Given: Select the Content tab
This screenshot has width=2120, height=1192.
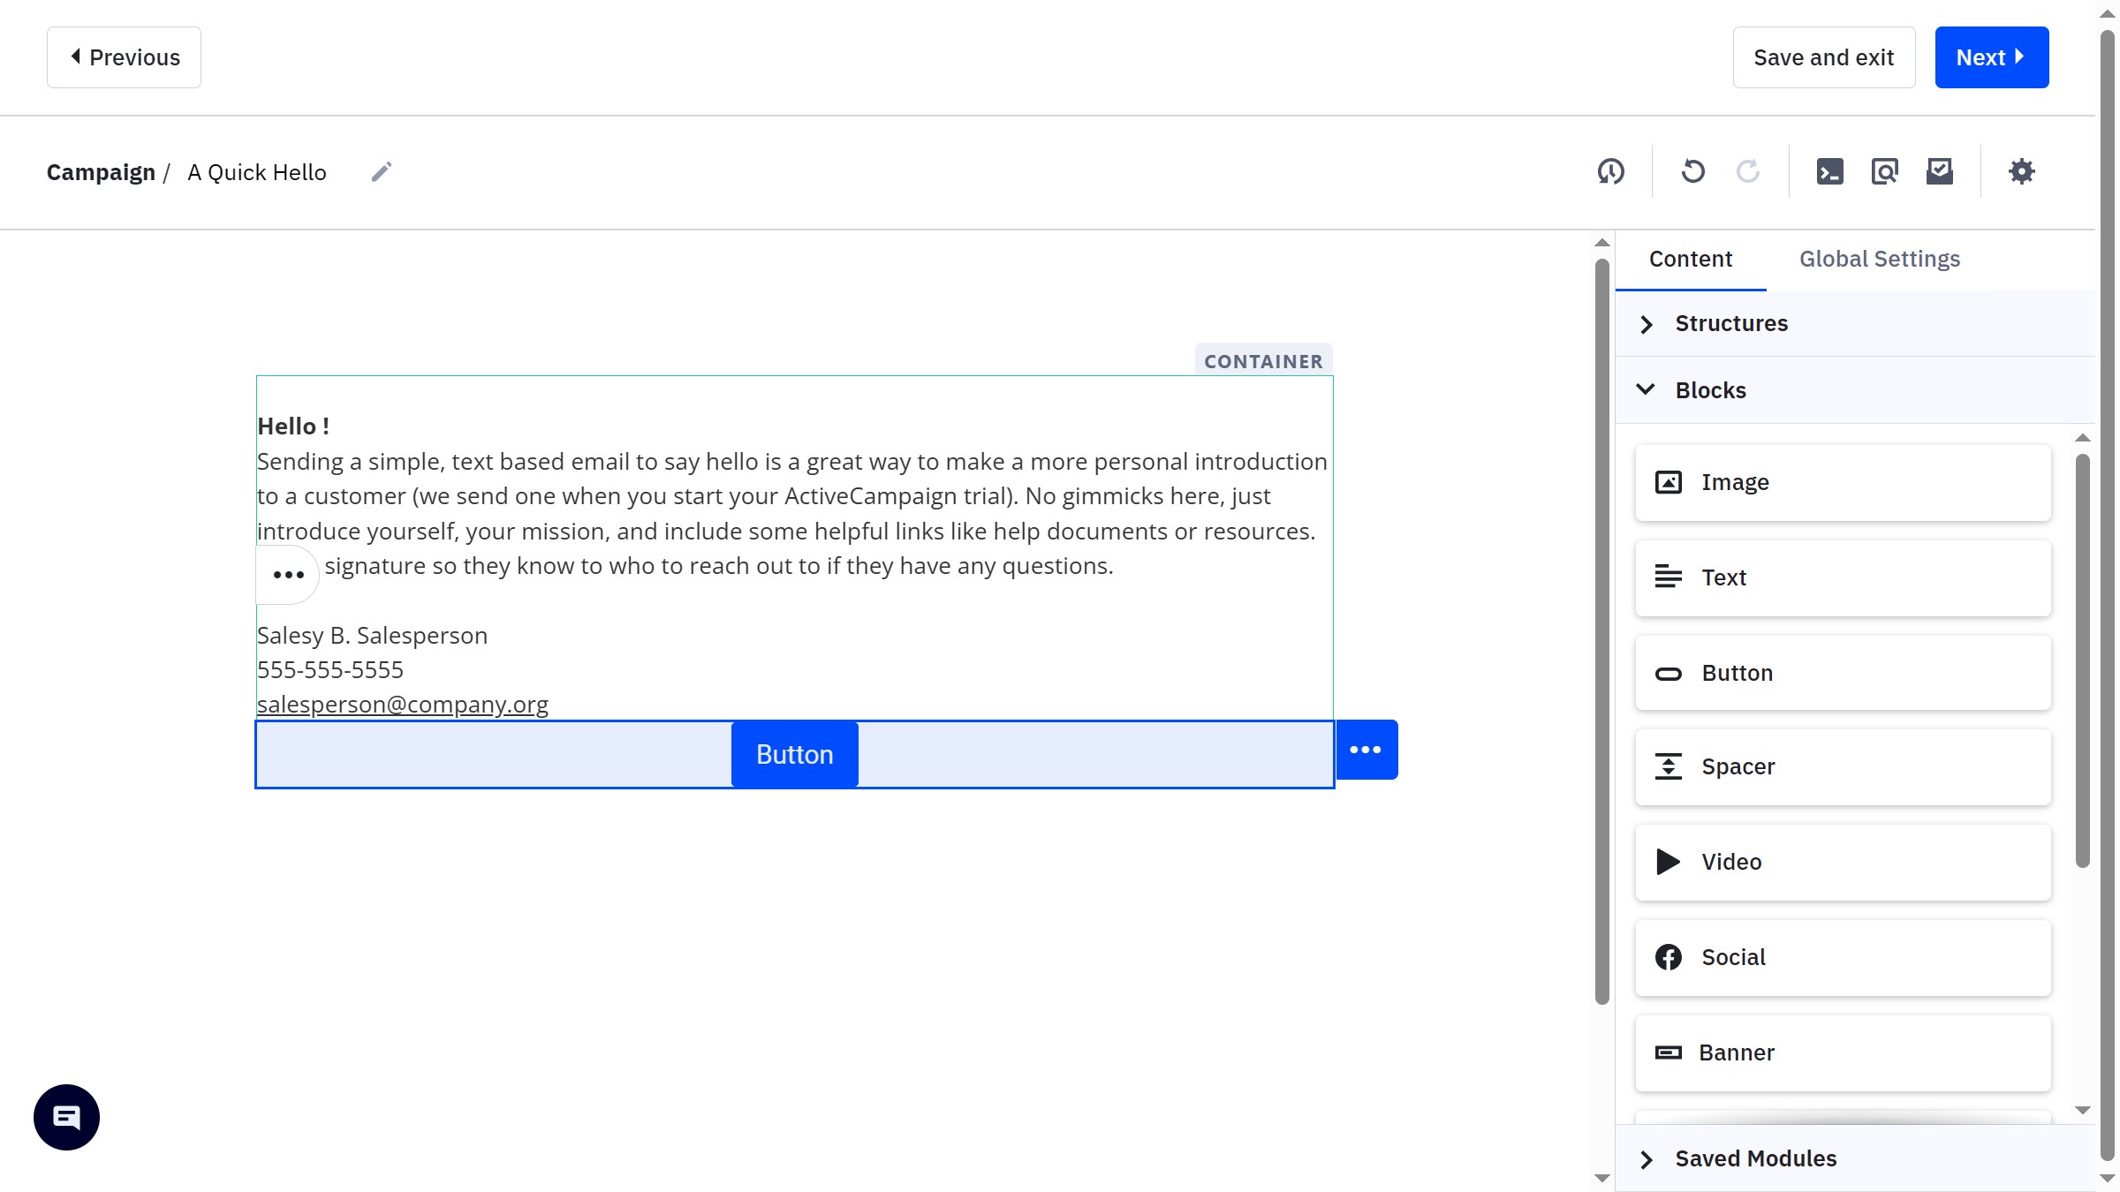Looking at the screenshot, I should pyautogui.click(x=1690, y=259).
